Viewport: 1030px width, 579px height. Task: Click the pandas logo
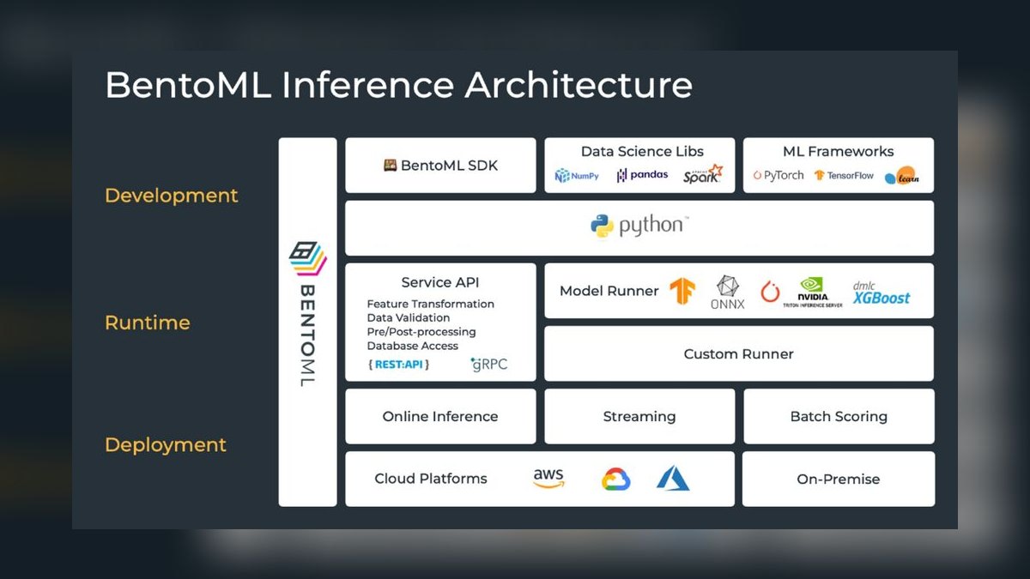642,175
